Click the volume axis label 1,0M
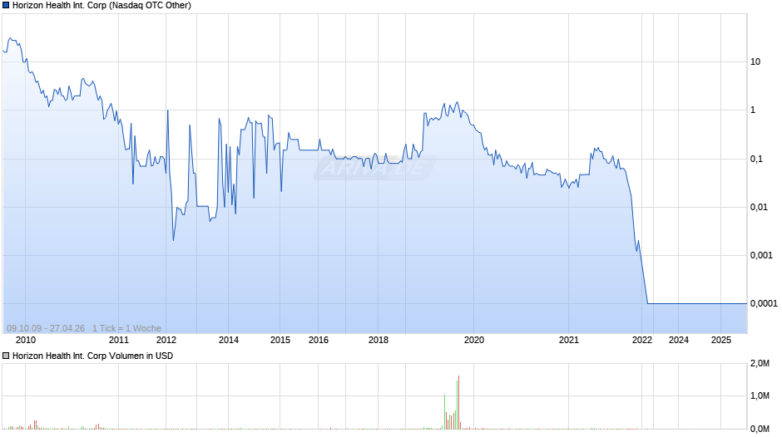Image resolution: width=782 pixels, height=437 pixels. coord(760,395)
